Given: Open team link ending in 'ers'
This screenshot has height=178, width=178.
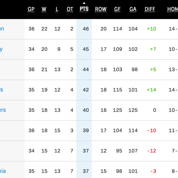Looking at the screenshot, I should point(3,110).
